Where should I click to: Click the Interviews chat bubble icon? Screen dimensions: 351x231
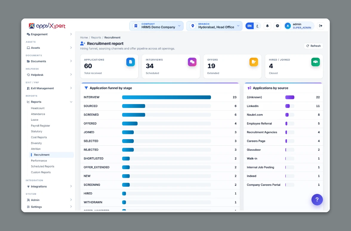[x=192, y=62]
